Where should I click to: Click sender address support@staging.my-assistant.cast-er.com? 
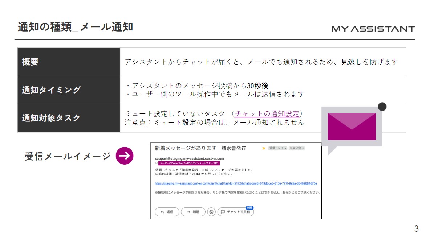point(189,158)
